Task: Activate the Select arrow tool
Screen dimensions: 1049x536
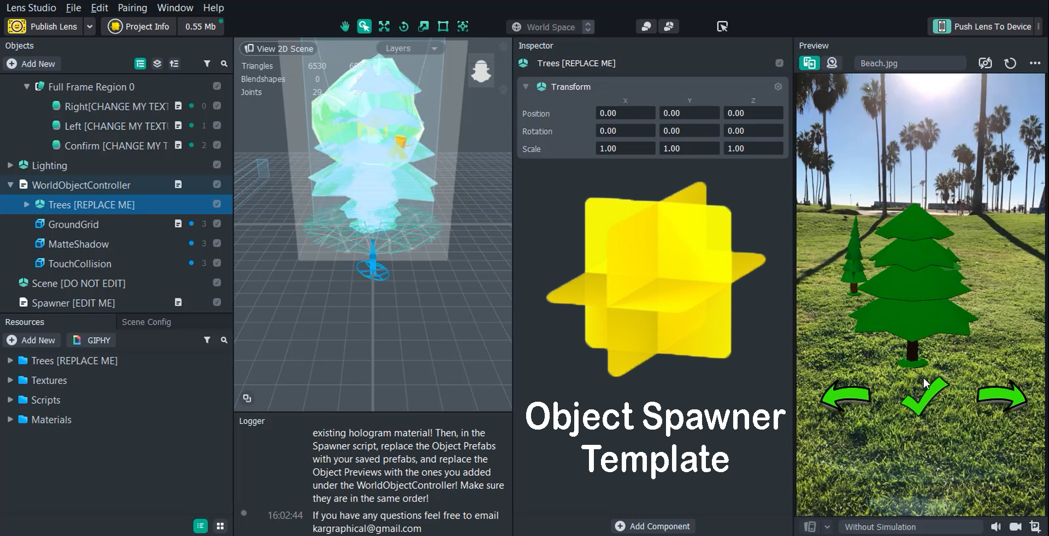Action: (x=364, y=26)
